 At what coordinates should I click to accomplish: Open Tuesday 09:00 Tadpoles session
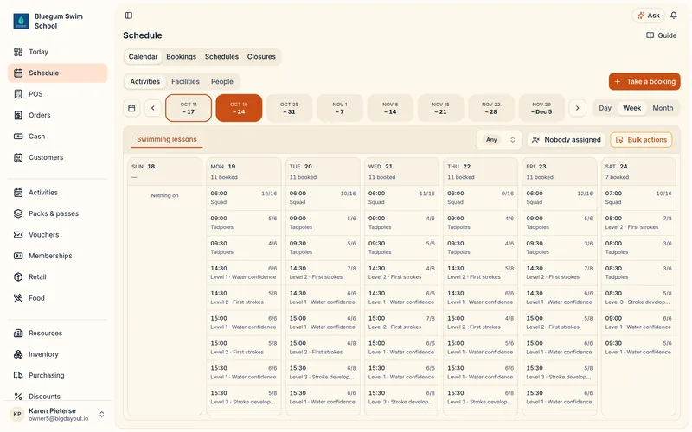pos(323,223)
